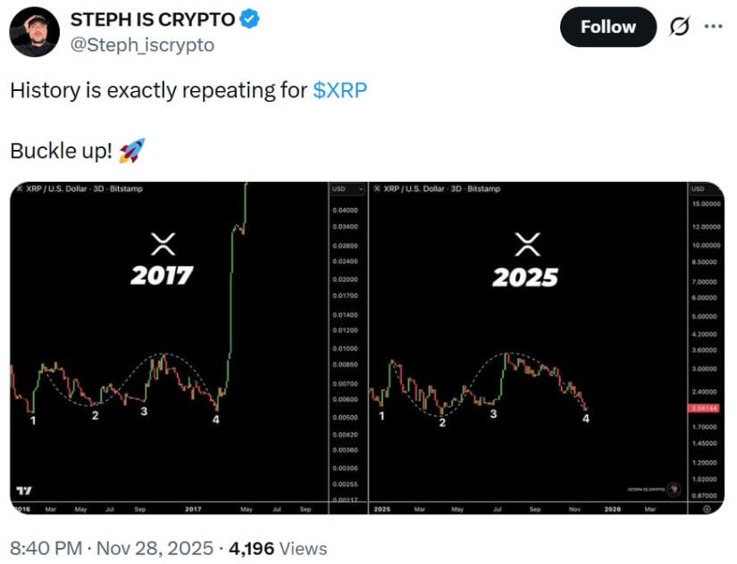Viewport: 737px width, 564px height.
Task: Open the $XRP cashtag link
Action: (340, 91)
